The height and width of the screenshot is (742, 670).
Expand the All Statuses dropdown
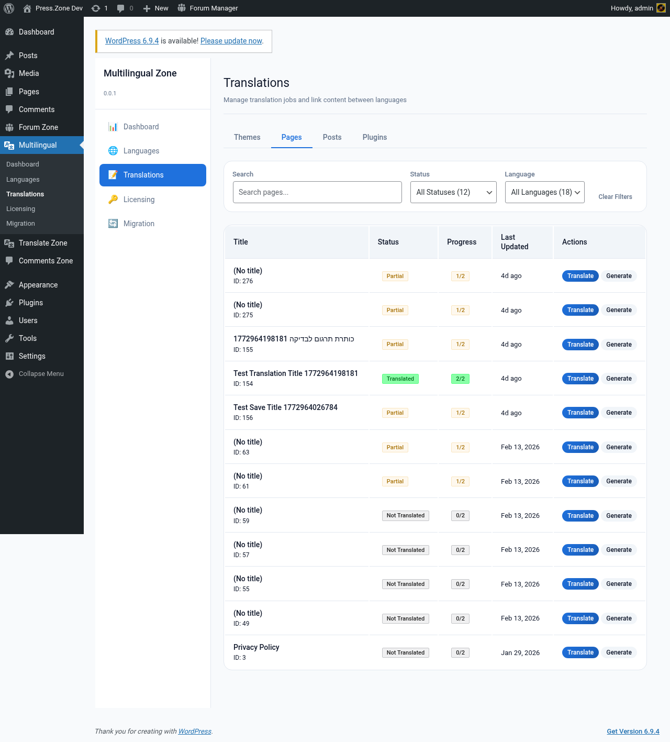453,192
